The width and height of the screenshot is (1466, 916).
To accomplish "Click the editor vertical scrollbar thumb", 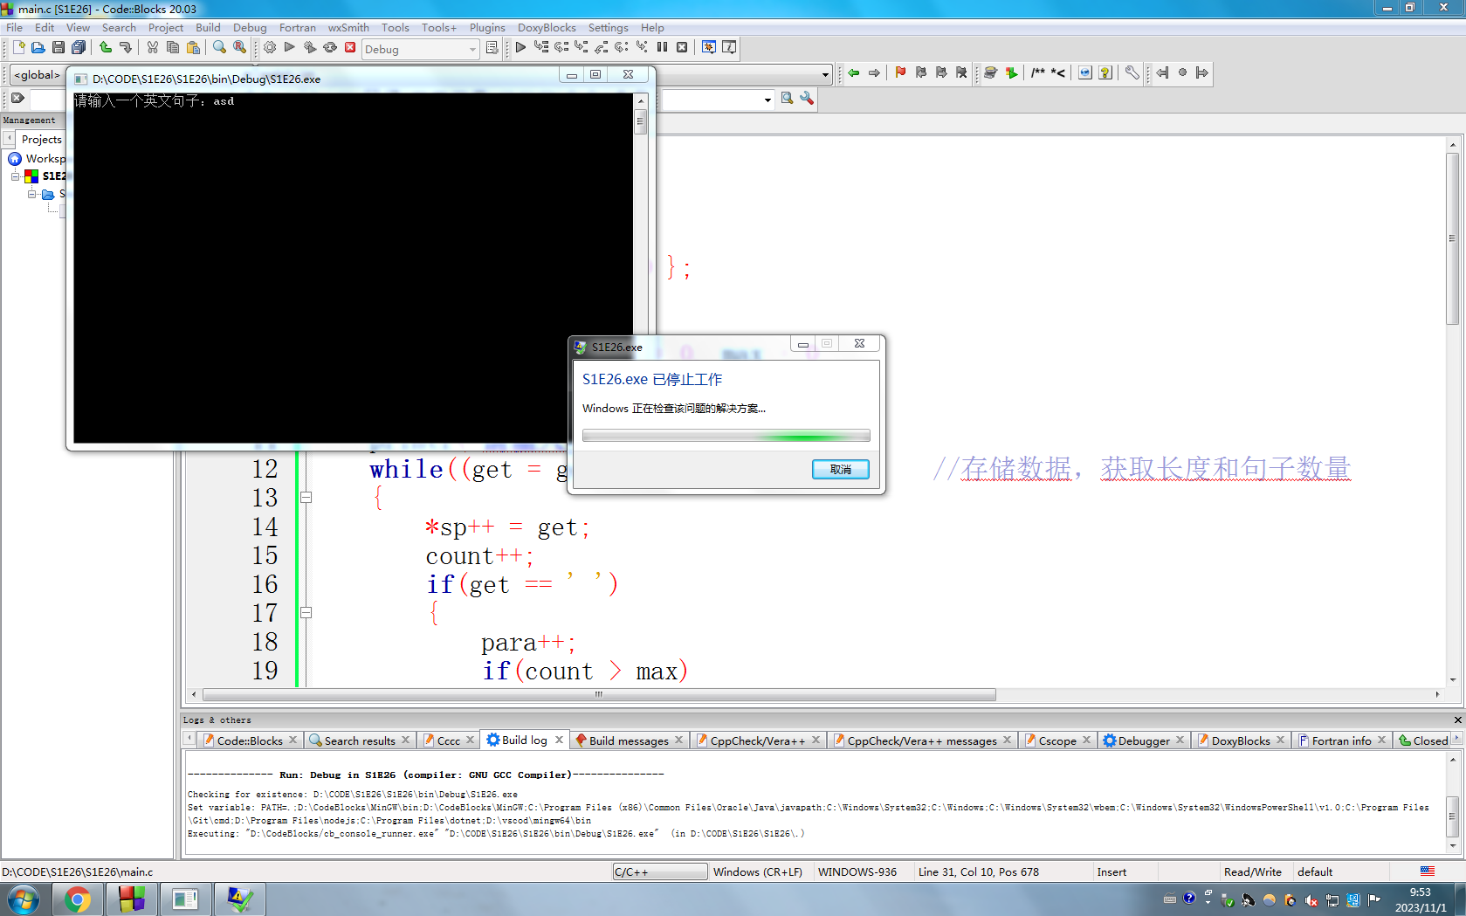I will pyautogui.click(x=1452, y=238).
